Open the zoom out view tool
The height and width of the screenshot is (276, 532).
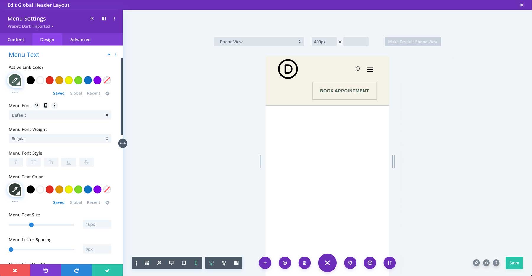(159, 263)
